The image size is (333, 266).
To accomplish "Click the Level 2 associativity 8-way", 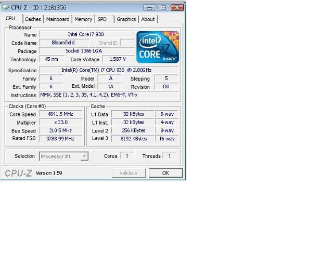I will click(x=166, y=130).
